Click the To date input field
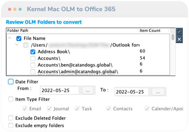189x132 pixels. pos(131,92)
